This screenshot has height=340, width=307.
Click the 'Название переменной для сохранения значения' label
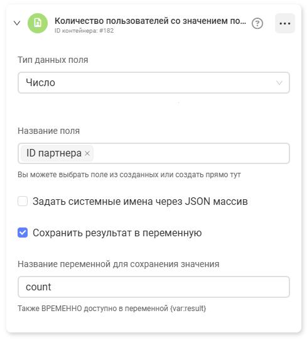click(119, 264)
